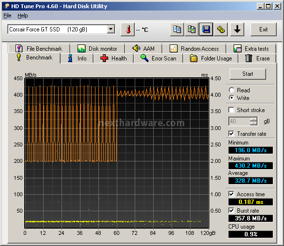Screen dimensions: 284x246
Task: Enable the Short stroke checkbox
Action: click(231, 110)
